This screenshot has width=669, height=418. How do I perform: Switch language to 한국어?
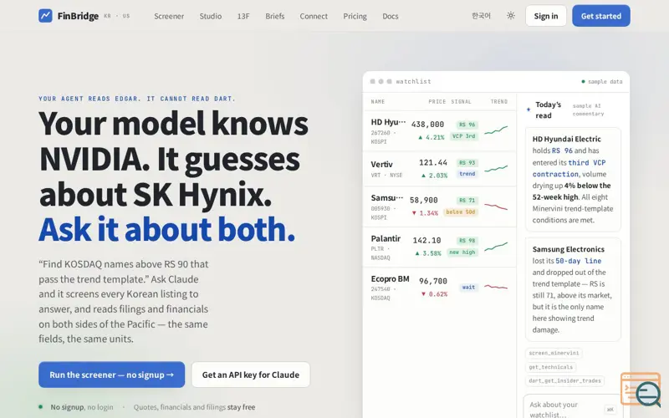(x=482, y=16)
